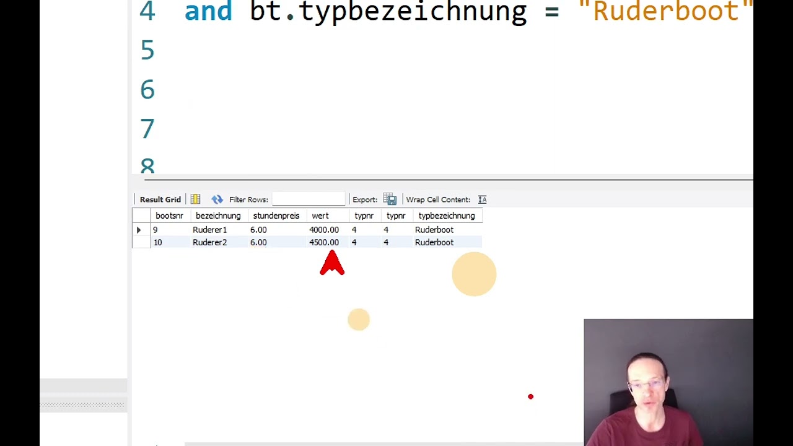Click bt.typbezeichnung in the SQL editor
Image resolution: width=793 pixels, height=446 pixels.
(388, 11)
